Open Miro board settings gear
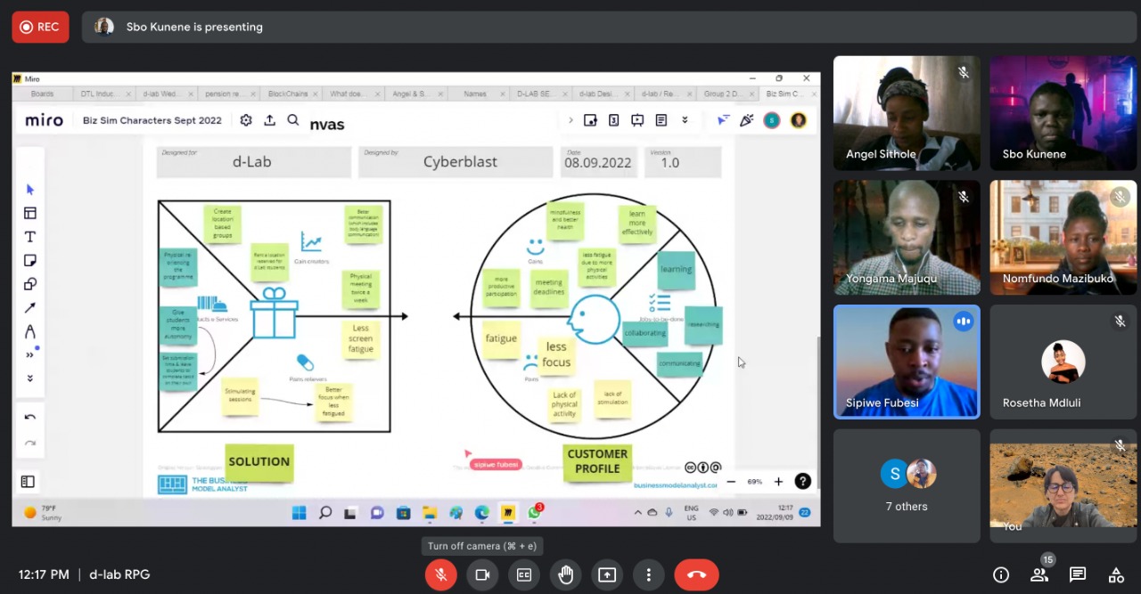This screenshot has height=594, width=1141. click(x=246, y=120)
